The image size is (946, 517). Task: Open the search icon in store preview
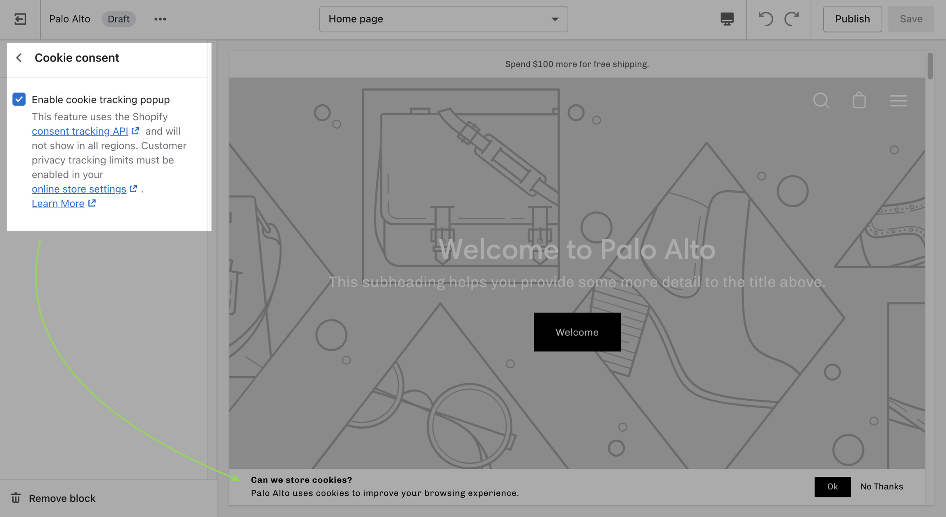[821, 101]
